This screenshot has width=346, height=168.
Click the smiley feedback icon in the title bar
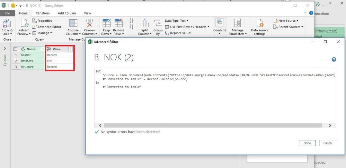pos(13,6)
